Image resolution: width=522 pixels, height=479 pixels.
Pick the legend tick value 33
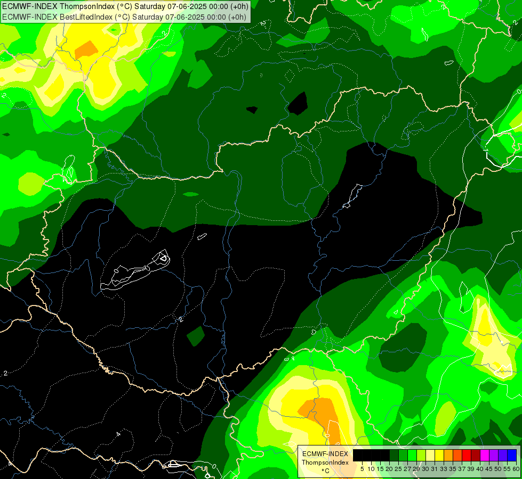444,469
